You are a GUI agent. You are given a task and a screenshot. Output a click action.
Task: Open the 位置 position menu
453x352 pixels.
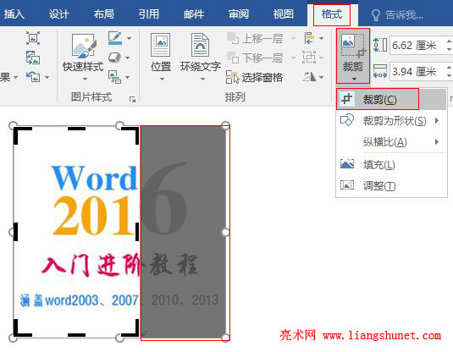[x=161, y=57]
